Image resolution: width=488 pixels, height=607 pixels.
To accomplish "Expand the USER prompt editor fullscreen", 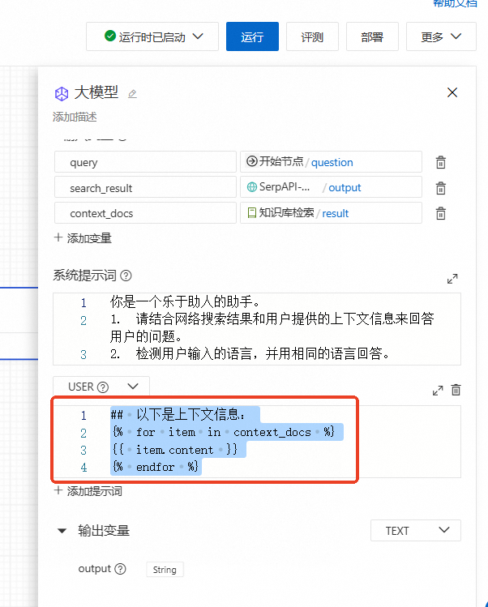I will tap(438, 390).
